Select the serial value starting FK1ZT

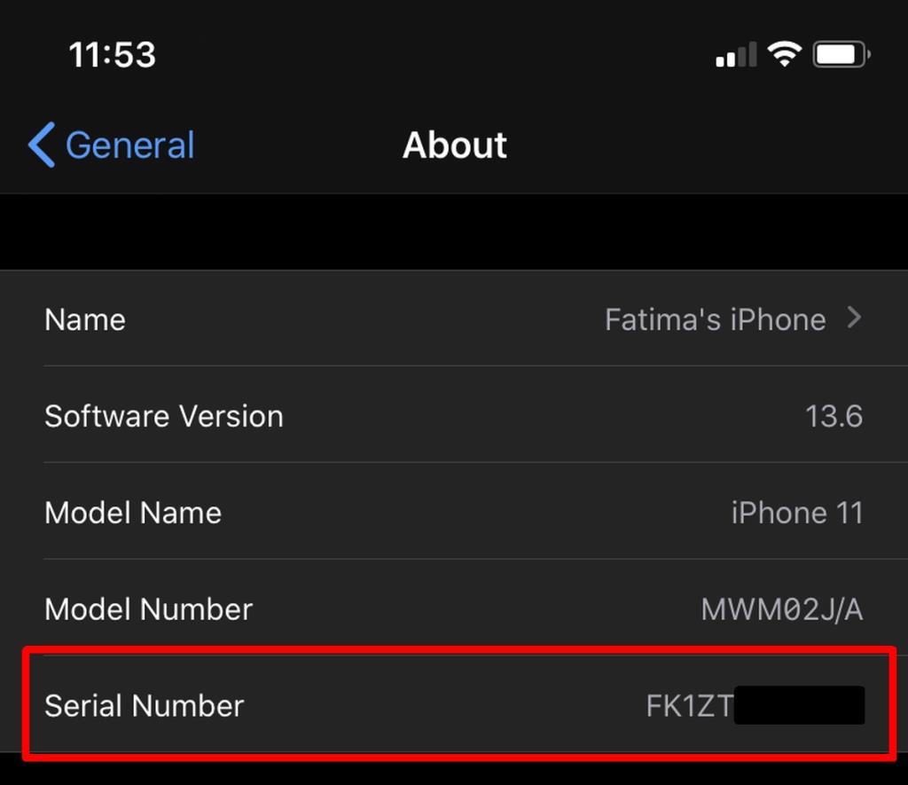(x=723, y=705)
